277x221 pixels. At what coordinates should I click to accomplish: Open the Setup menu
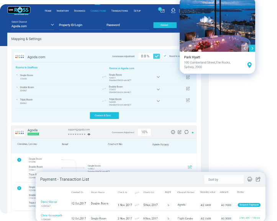(x=137, y=11)
